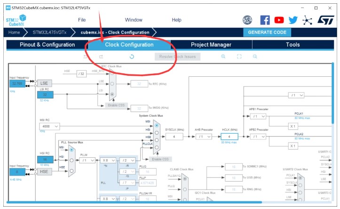Click the HCLK (MHz) value field
Viewport: 340px width, 209px height.
[x=229, y=137]
